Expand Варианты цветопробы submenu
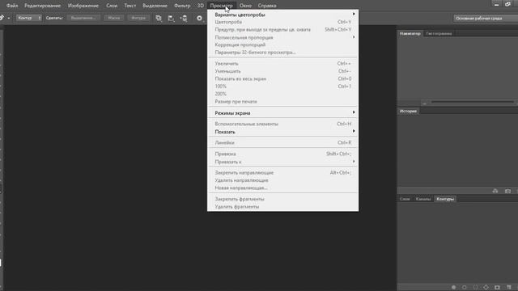 282,15
